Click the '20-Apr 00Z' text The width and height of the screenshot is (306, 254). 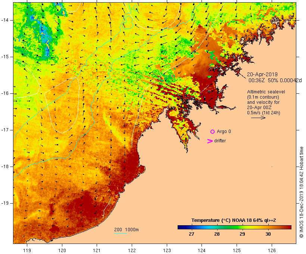(x=259, y=108)
